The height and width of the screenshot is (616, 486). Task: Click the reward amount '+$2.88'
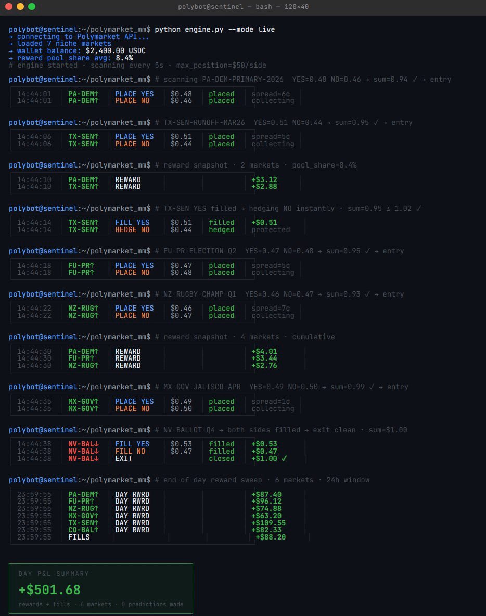tap(264, 187)
